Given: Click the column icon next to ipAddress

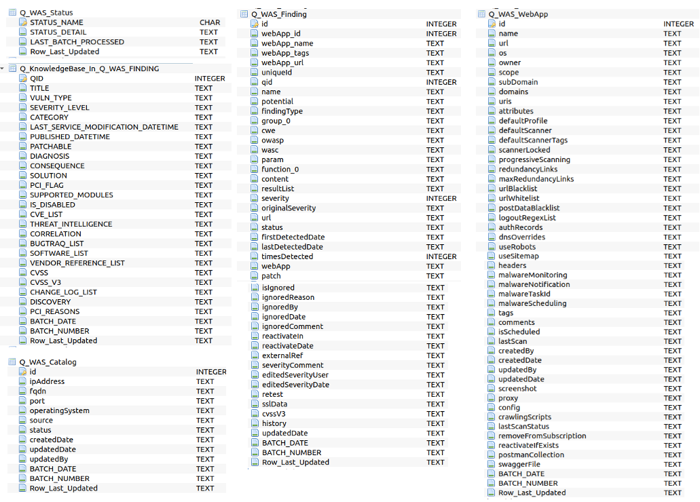Looking at the screenshot, I should (22, 381).
